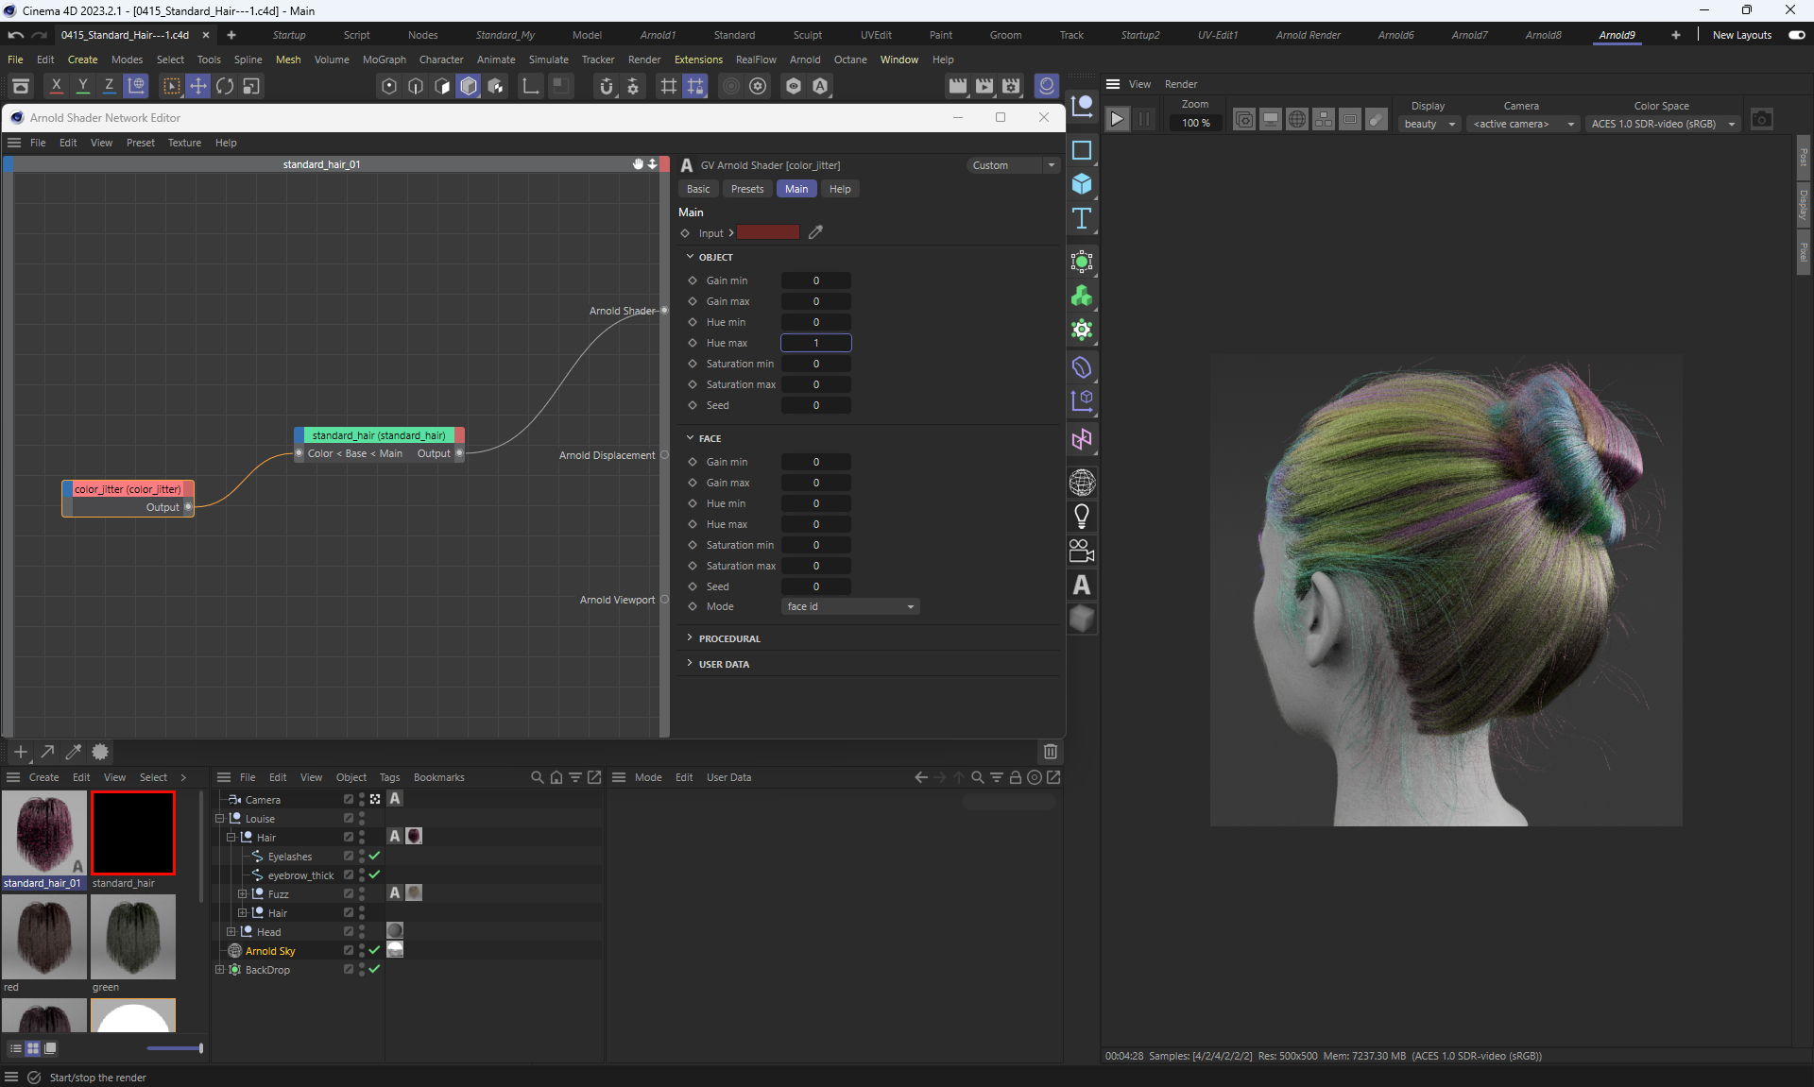Click the light bulb icon in sidebar
The width and height of the screenshot is (1814, 1087).
point(1082,517)
